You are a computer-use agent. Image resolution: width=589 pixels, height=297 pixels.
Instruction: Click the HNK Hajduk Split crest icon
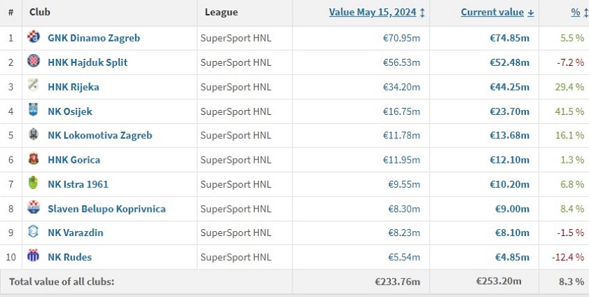tap(33, 61)
